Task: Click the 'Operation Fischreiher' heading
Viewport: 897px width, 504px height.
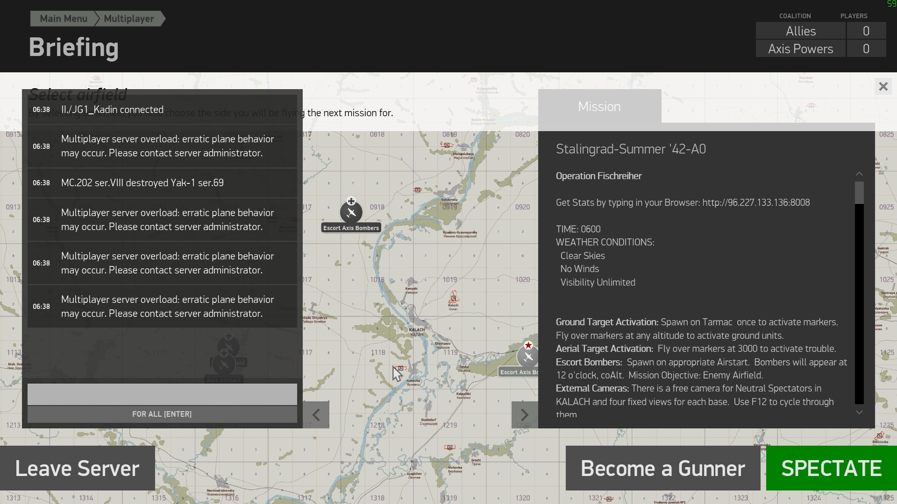Action: (598, 176)
